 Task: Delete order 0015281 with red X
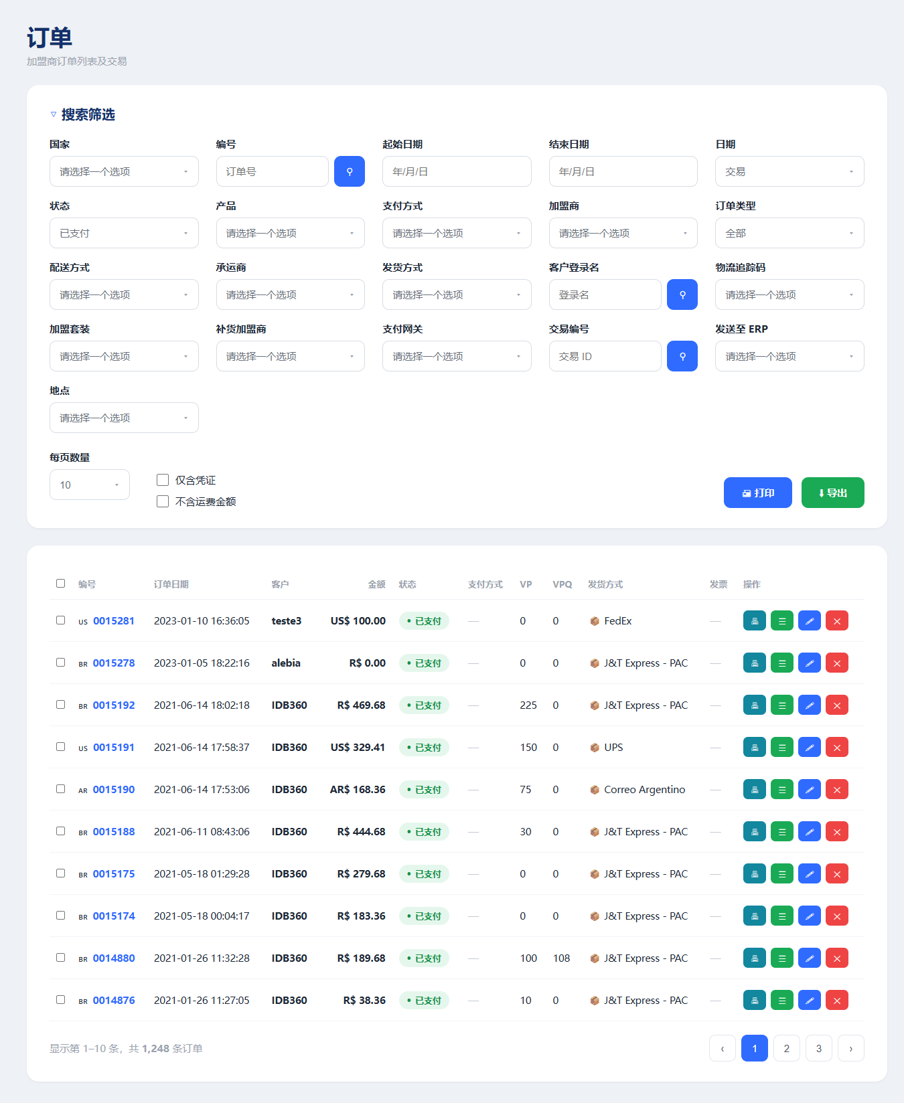(837, 620)
